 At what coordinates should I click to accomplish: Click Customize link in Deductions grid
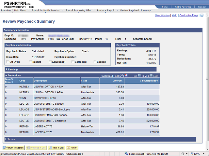point(106,76)
